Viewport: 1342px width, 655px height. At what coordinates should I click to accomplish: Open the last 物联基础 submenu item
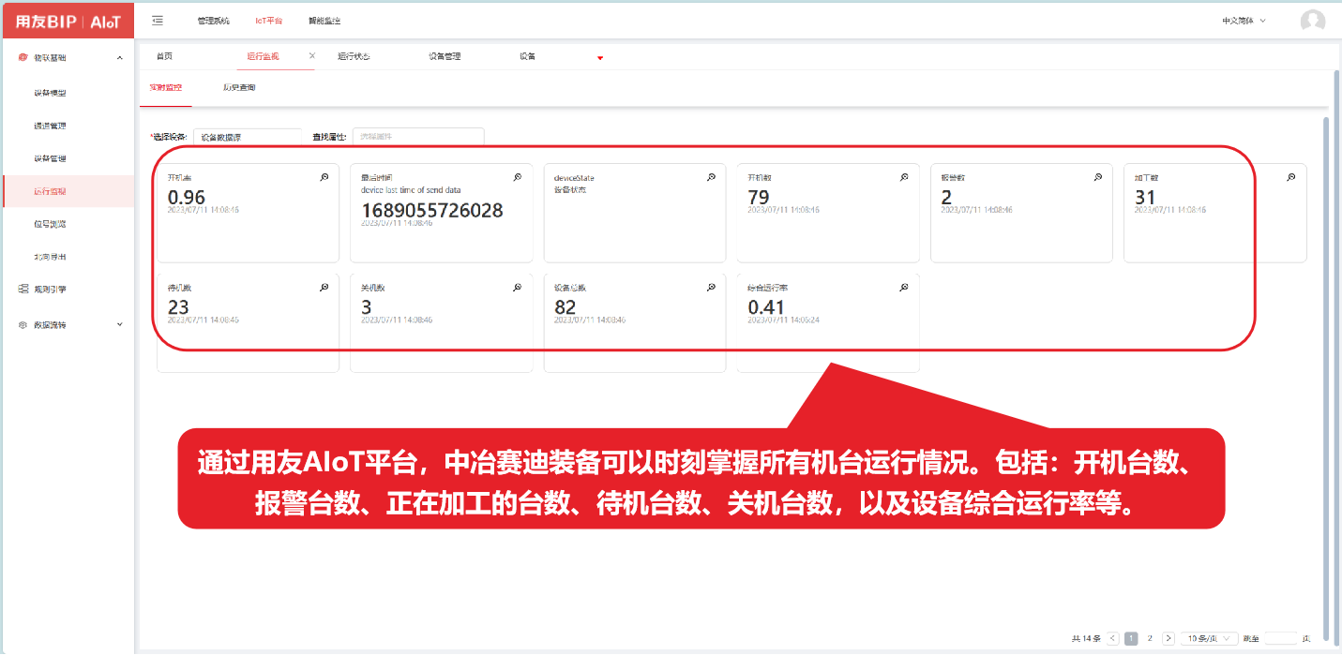point(50,257)
